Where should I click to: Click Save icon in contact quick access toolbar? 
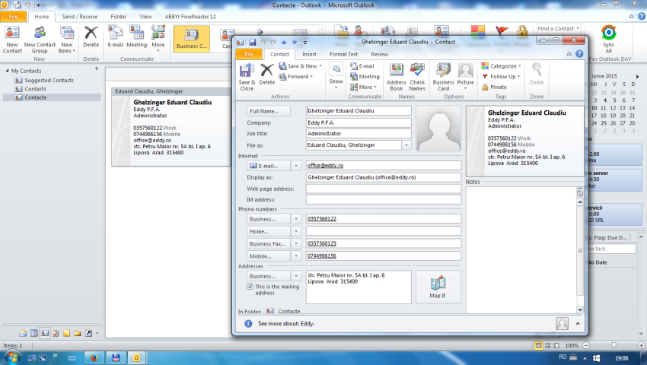(253, 42)
